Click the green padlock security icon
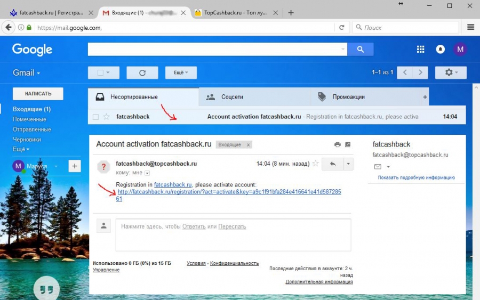This screenshot has width=480, height=300. [x=29, y=28]
